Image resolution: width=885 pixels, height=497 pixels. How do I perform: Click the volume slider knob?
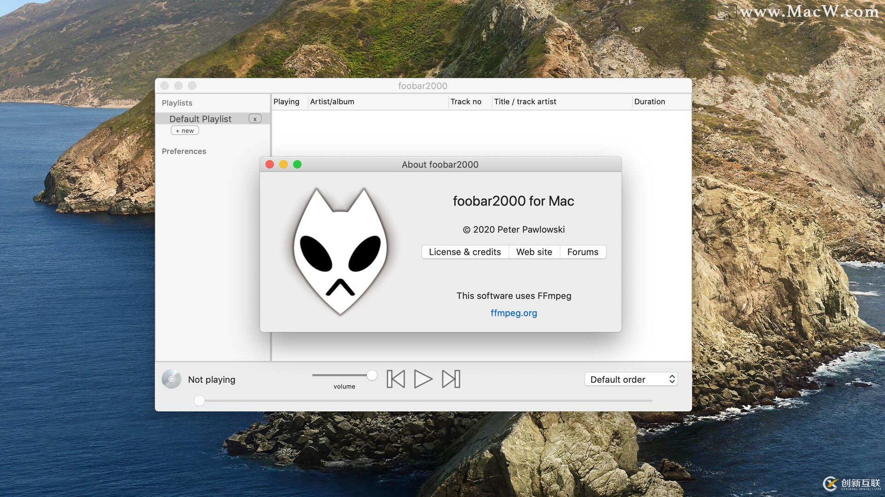372,376
